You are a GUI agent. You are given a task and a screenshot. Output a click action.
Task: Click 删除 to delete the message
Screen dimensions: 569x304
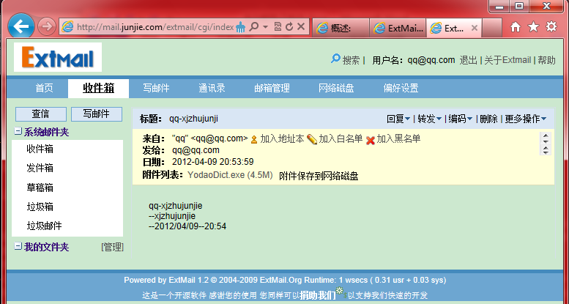pos(488,119)
